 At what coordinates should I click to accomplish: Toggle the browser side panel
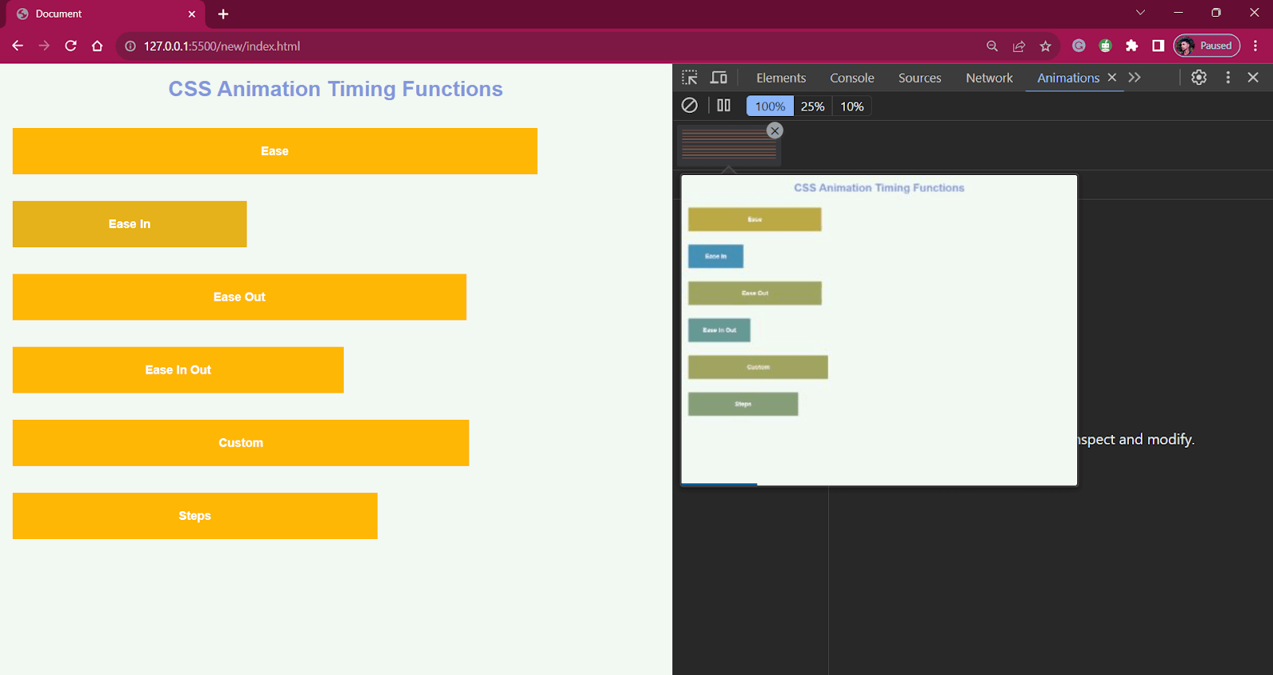(x=1158, y=46)
